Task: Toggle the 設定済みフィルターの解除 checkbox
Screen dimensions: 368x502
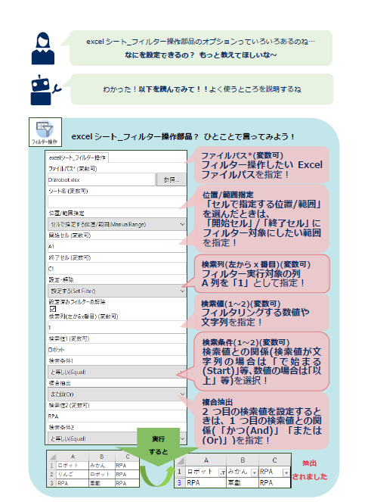Action: [x=53, y=309]
